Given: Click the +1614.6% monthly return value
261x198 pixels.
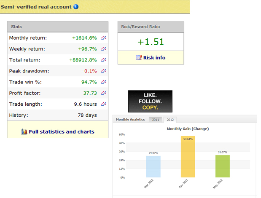Looking at the screenshot, I should pyautogui.click(x=84, y=38).
